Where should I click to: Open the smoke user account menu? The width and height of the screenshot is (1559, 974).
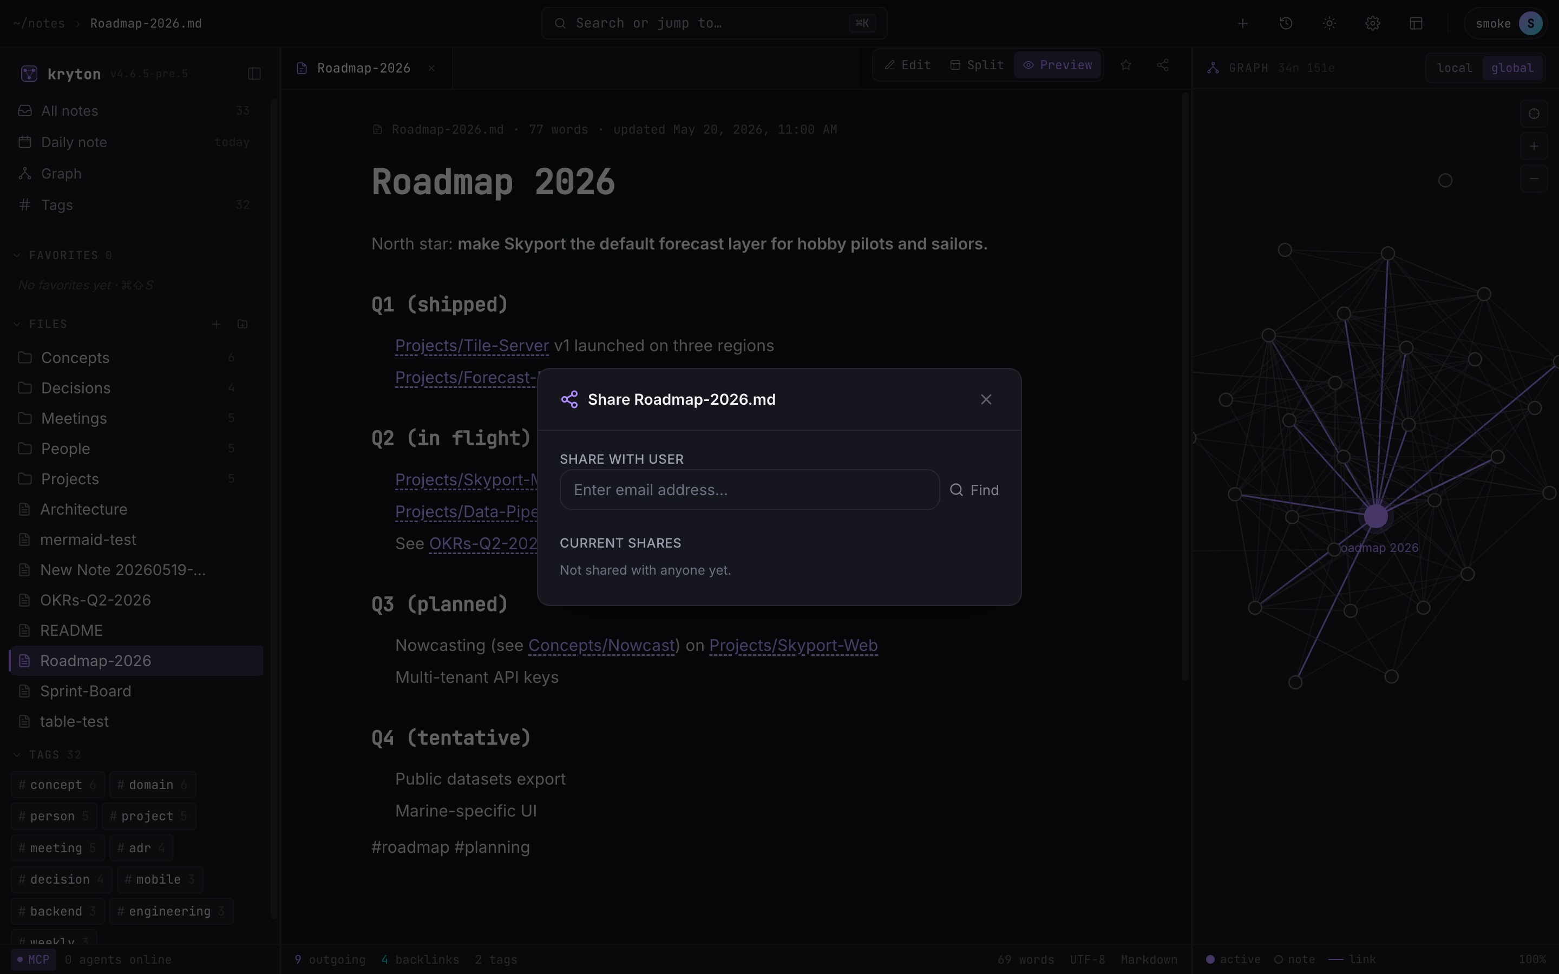(1506, 23)
